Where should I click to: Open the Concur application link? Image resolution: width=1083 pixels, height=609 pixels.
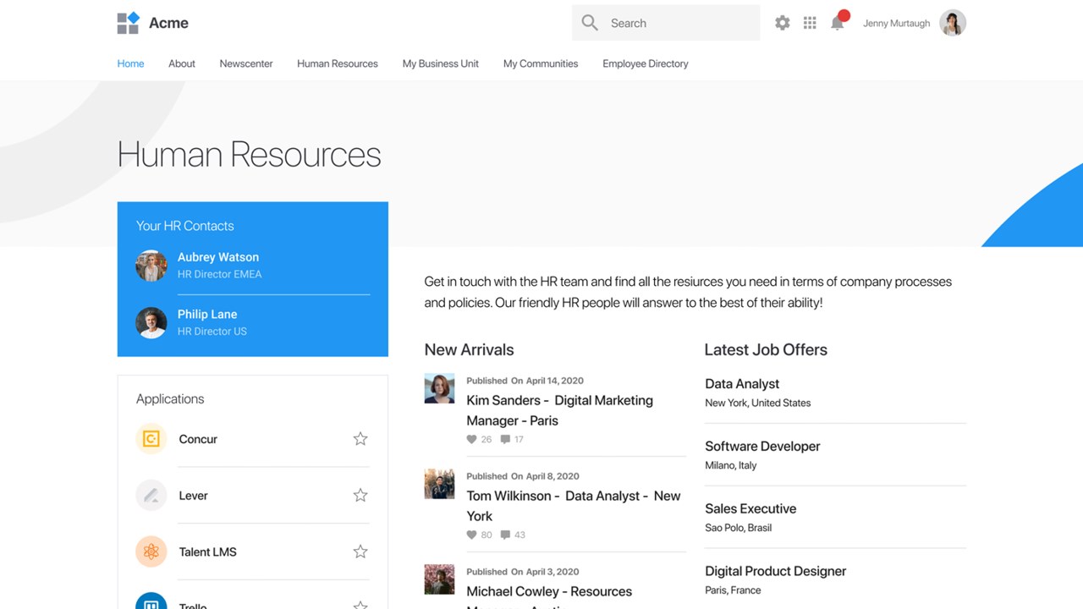click(x=198, y=439)
